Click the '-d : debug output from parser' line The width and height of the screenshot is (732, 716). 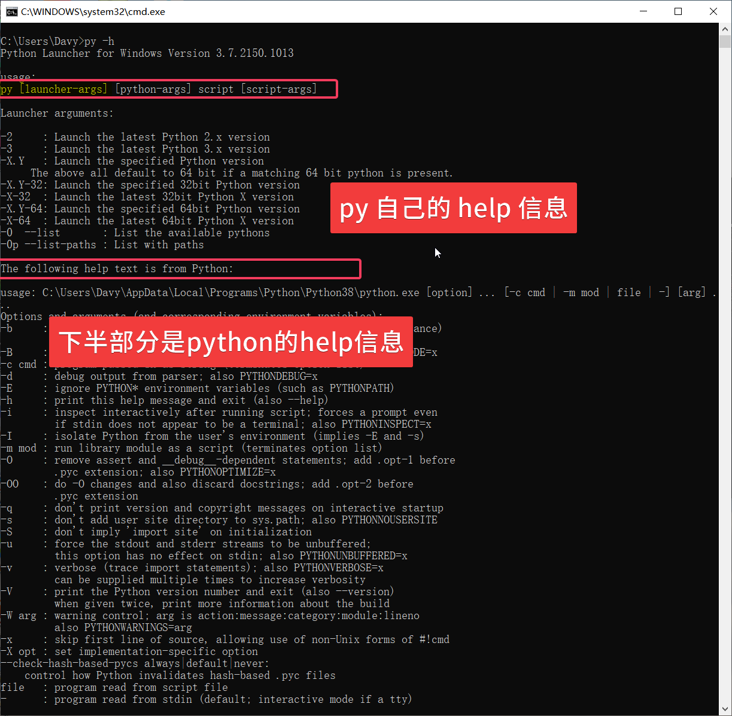point(159,376)
